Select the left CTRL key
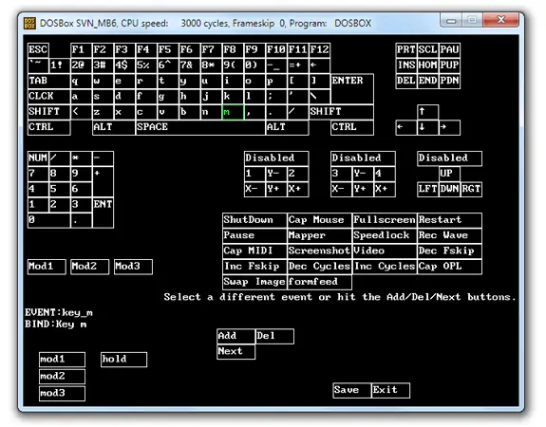Screen dimensions: 546x427 pyautogui.click(x=48, y=127)
